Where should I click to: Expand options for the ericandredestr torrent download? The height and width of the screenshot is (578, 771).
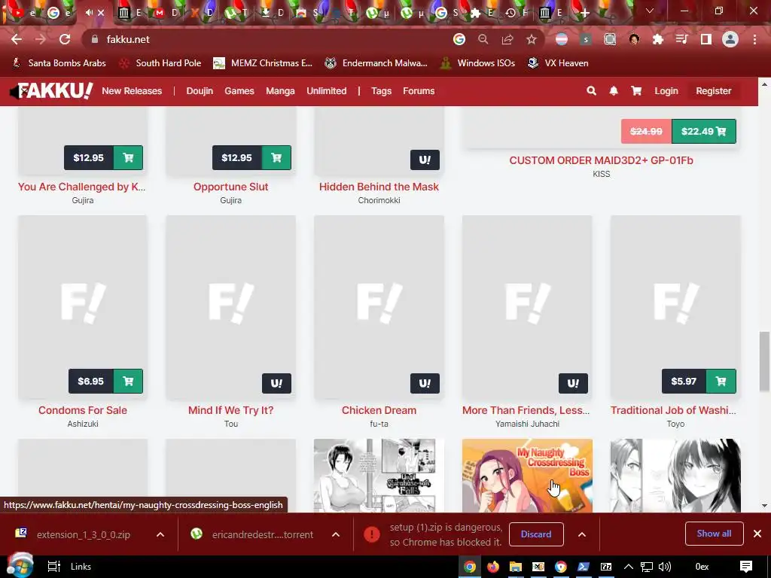(x=336, y=534)
